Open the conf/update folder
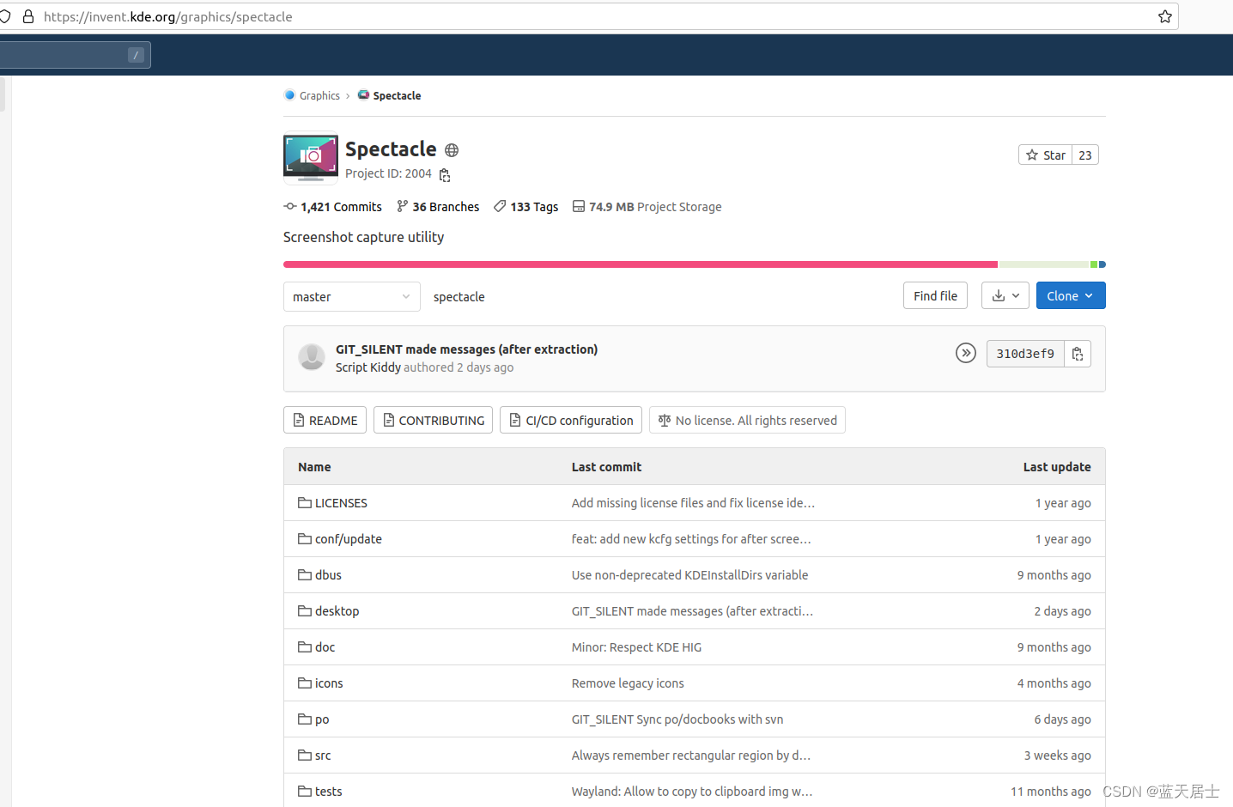1233x807 pixels. (x=349, y=539)
